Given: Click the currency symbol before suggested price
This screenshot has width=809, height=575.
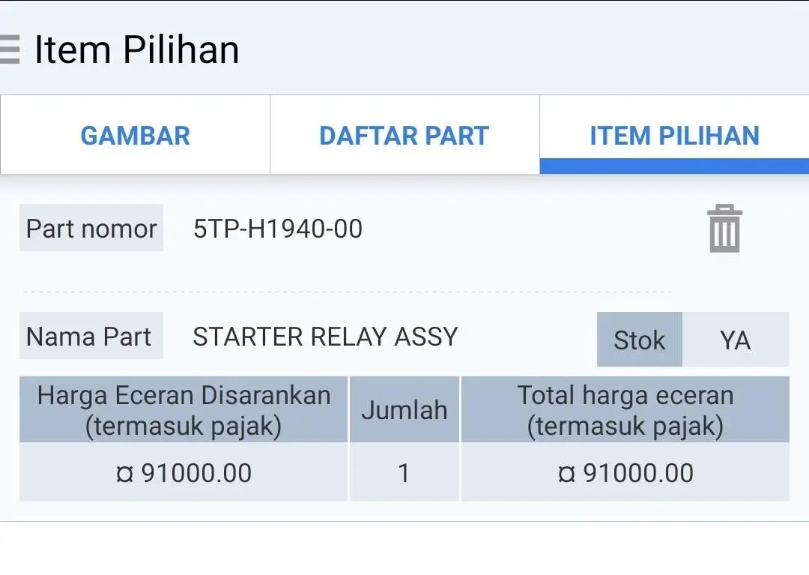Looking at the screenshot, I should 125,474.
